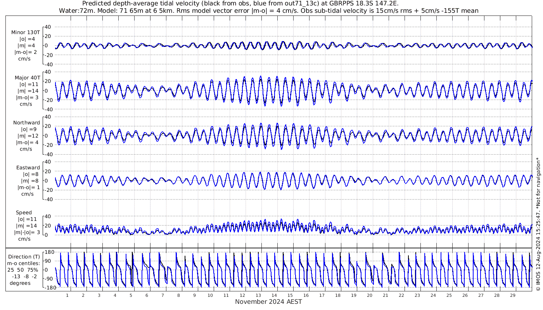Click '|m-o|= 3' in Major 40T panel

pyautogui.click(x=27, y=97)
